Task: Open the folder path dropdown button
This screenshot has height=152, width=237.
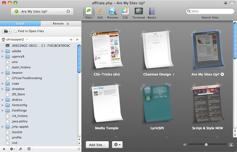Action: click(x=7, y=31)
